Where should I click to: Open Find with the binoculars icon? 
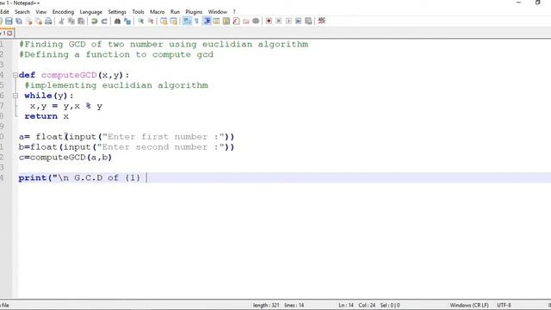click(x=117, y=21)
